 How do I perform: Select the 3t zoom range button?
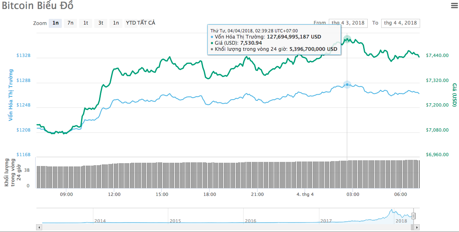(x=101, y=23)
